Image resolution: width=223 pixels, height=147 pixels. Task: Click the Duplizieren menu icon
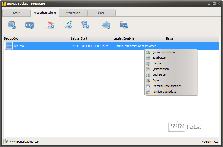(148, 75)
